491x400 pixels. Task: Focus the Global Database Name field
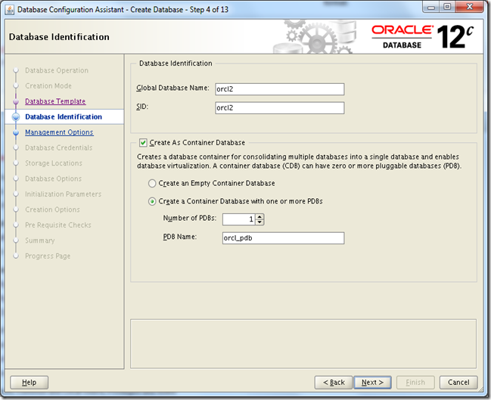coord(280,89)
